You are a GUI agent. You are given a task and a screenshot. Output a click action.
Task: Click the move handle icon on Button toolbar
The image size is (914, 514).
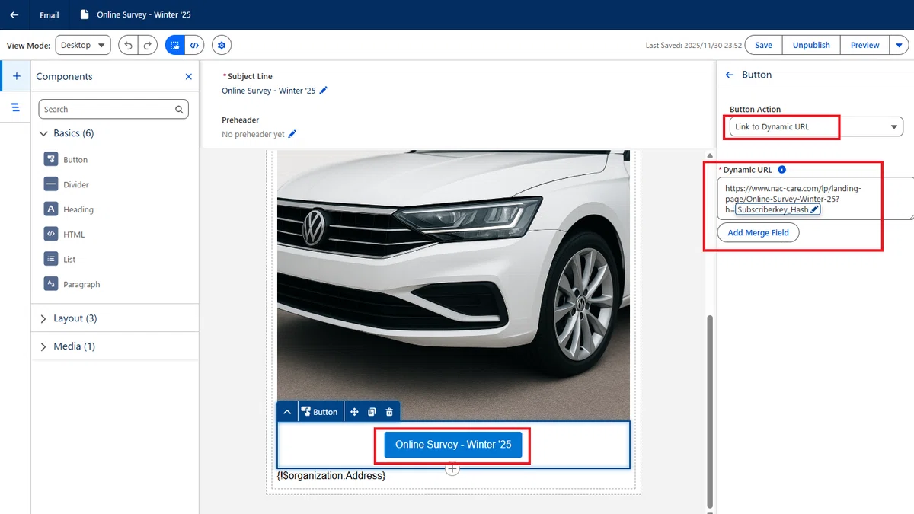(353, 412)
